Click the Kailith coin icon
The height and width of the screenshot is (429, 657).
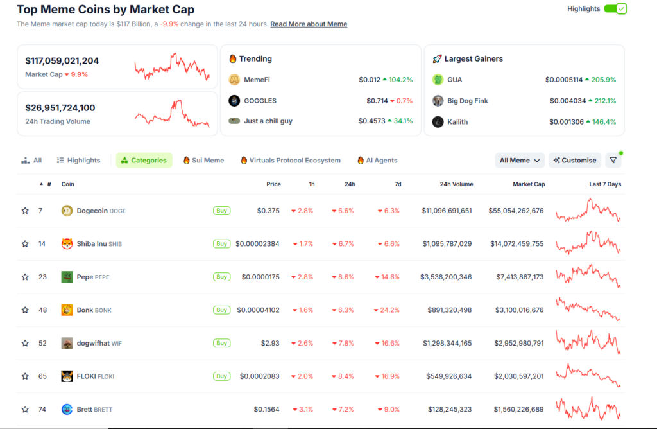438,122
